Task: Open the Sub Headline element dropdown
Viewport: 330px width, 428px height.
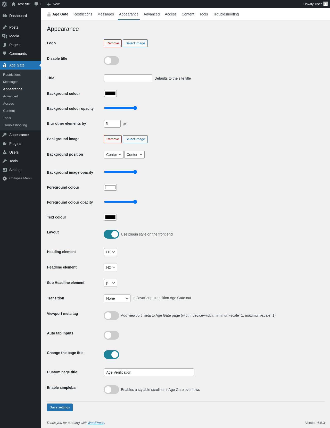Action: click(111, 283)
